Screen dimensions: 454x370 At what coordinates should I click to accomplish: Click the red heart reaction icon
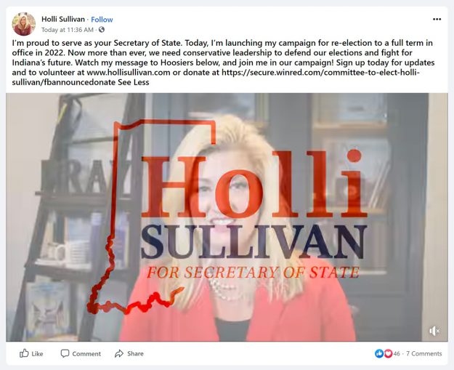388,353
